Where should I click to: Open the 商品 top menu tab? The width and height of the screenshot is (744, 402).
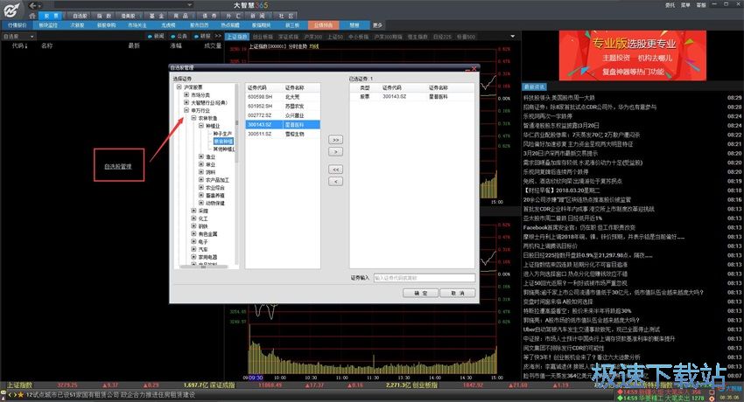[181, 16]
